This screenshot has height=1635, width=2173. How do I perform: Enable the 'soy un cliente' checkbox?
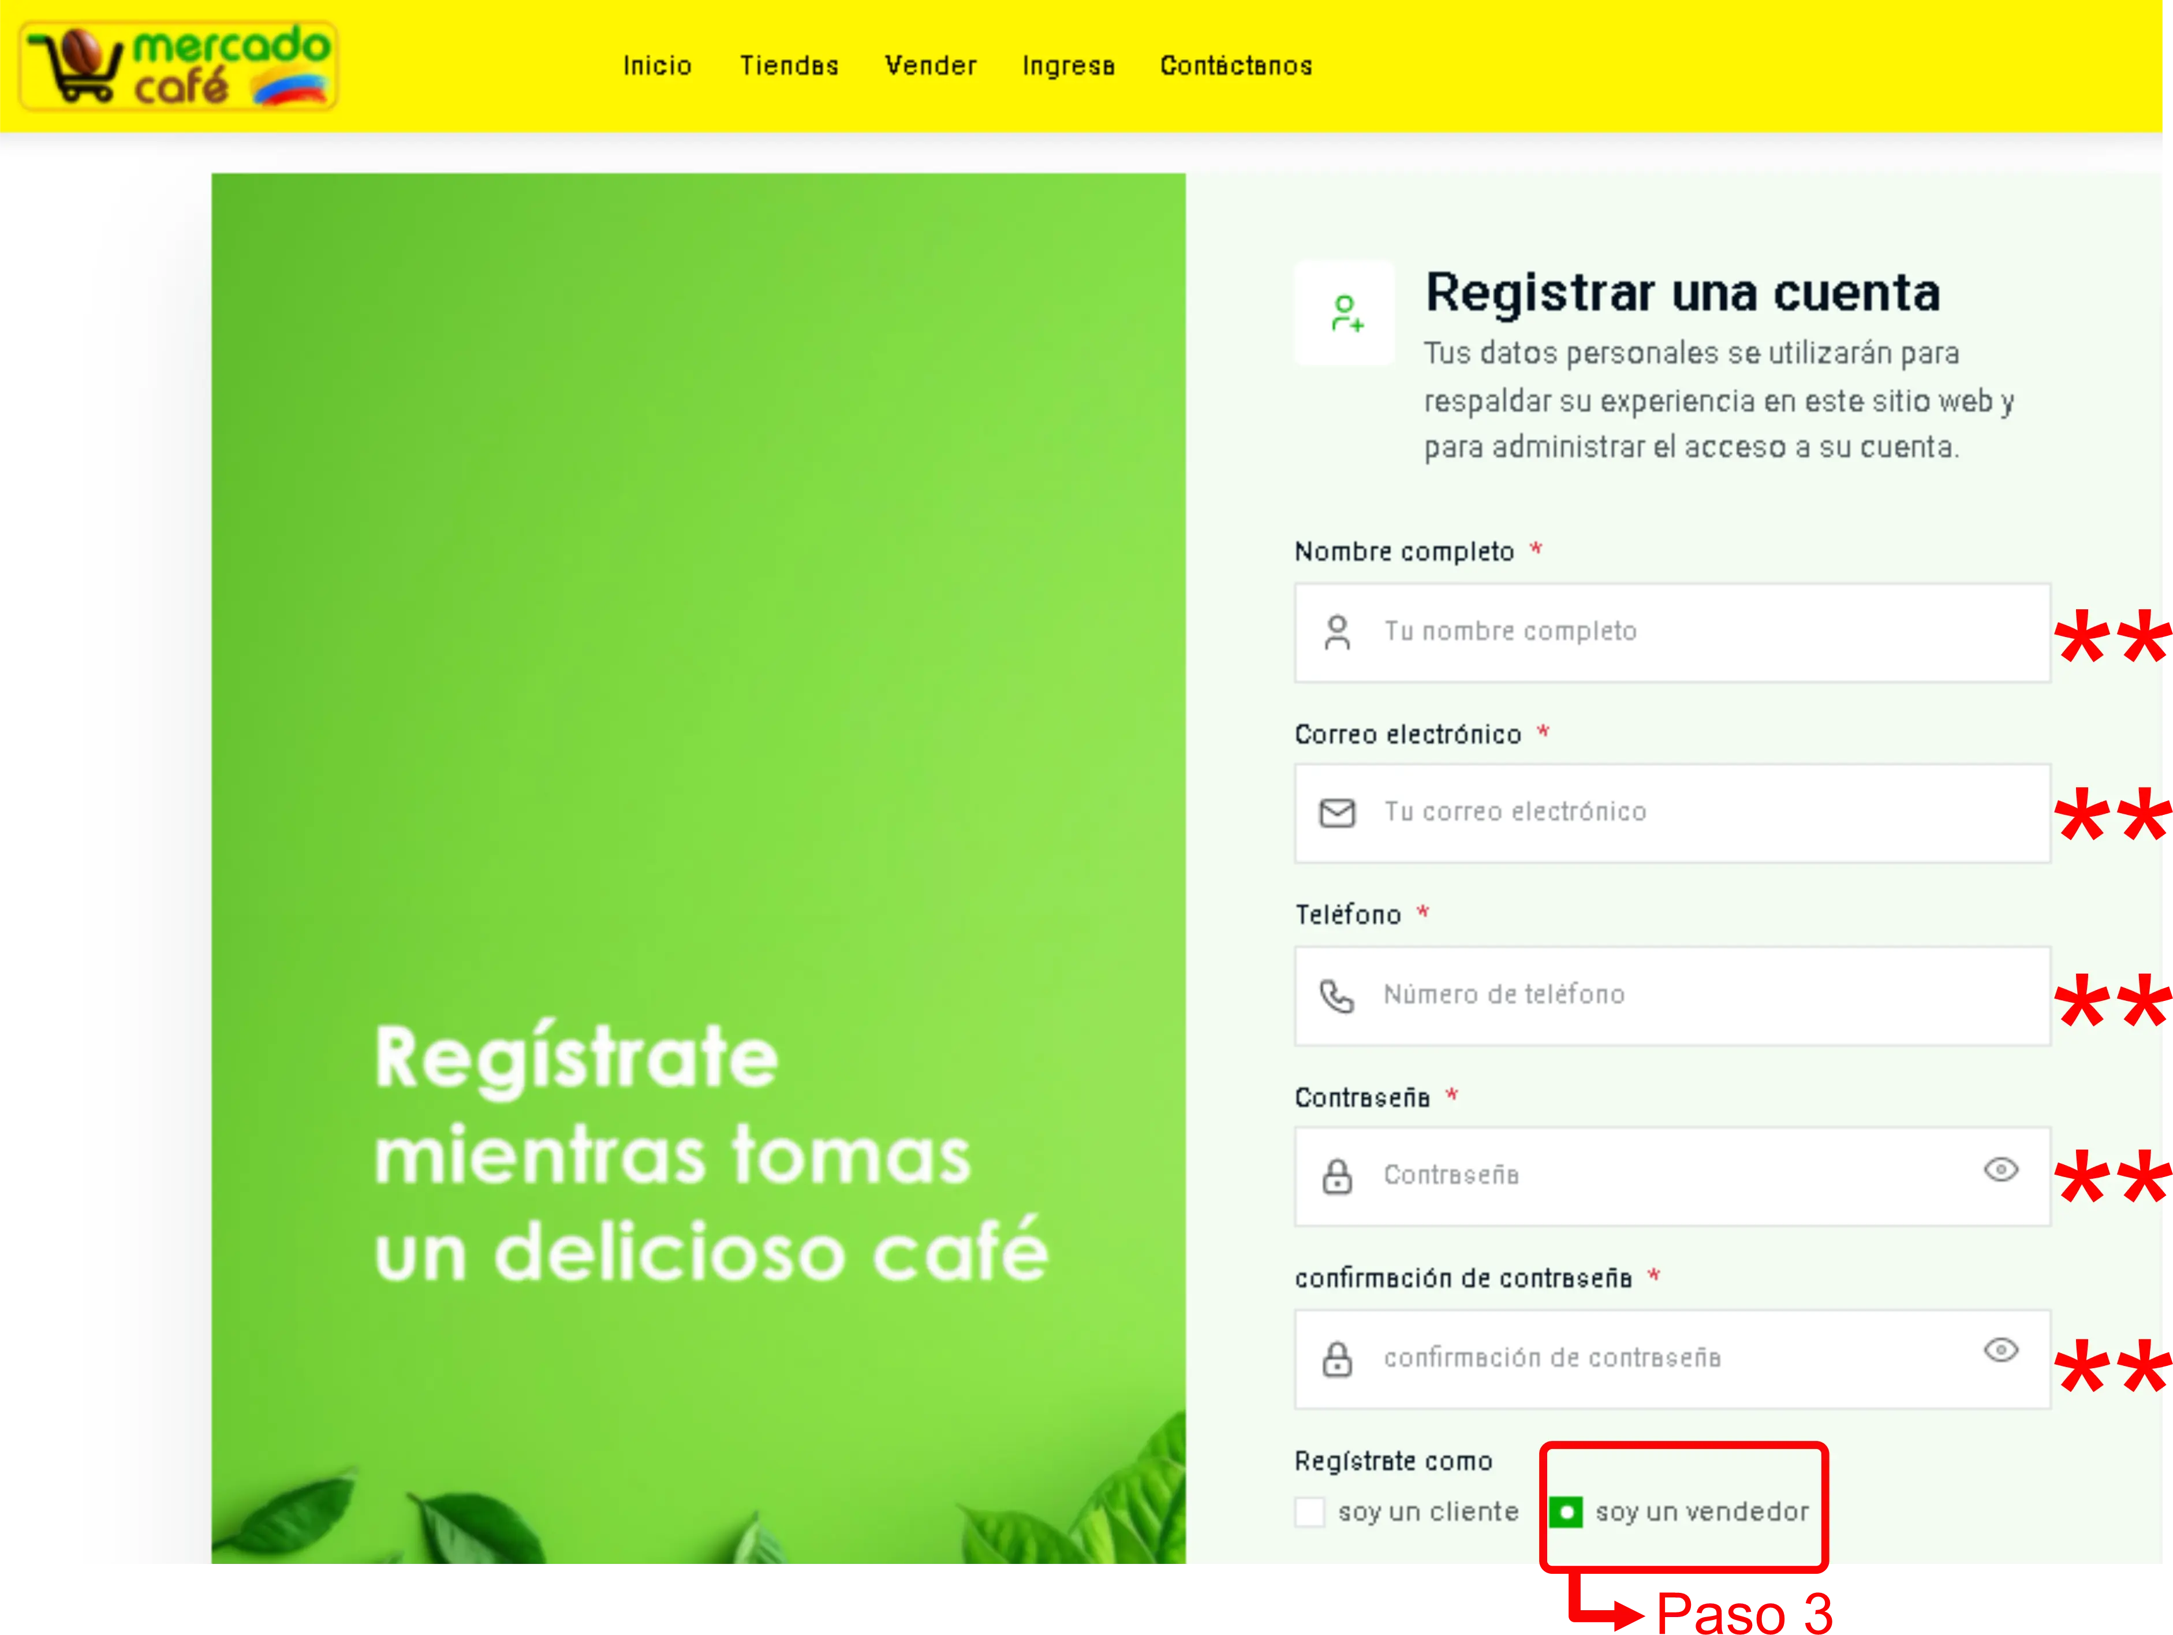click(1310, 1512)
